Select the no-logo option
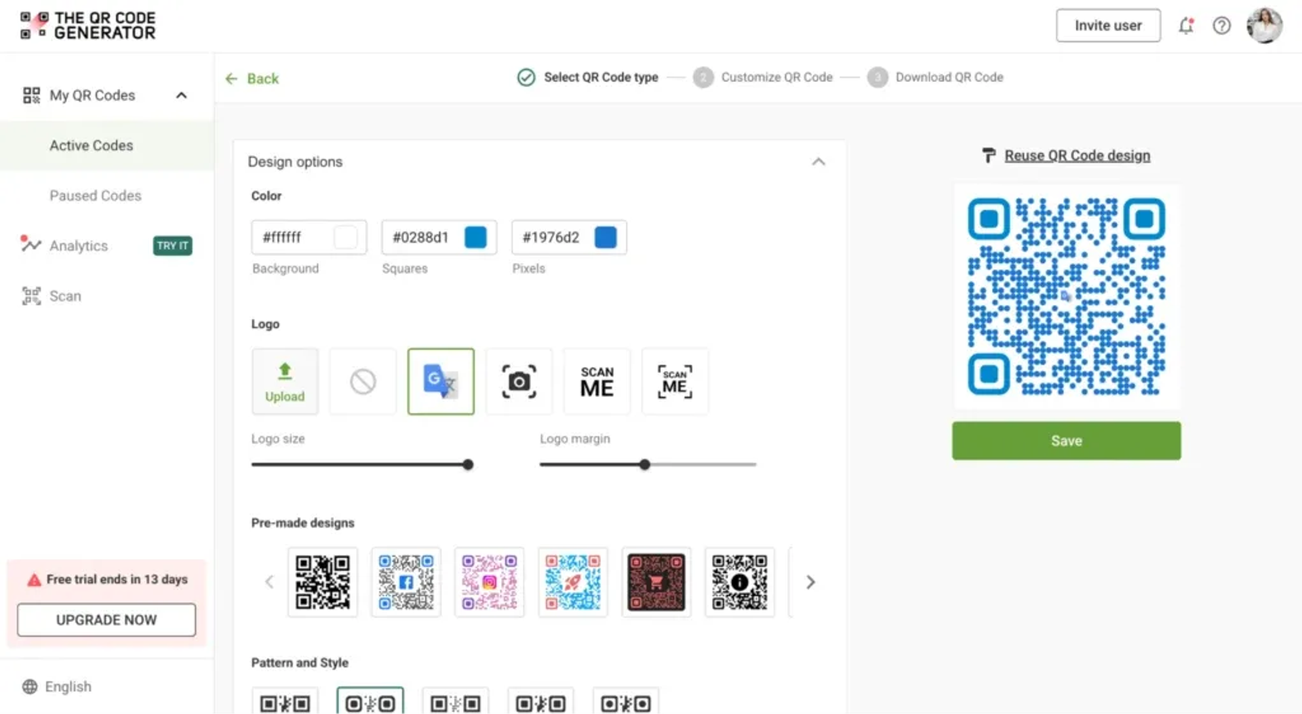Image resolution: width=1302 pixels, height=714 pixels. 363,381
